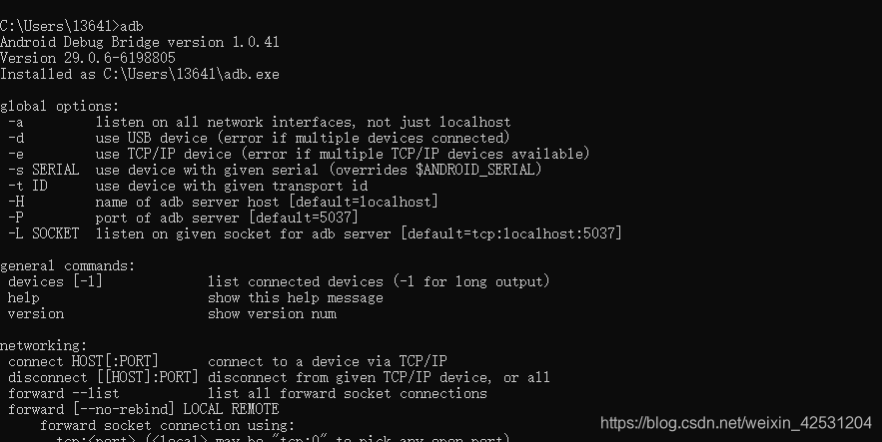
Task: Click the -H adb server host line
Action: click(x=223, y=202)
